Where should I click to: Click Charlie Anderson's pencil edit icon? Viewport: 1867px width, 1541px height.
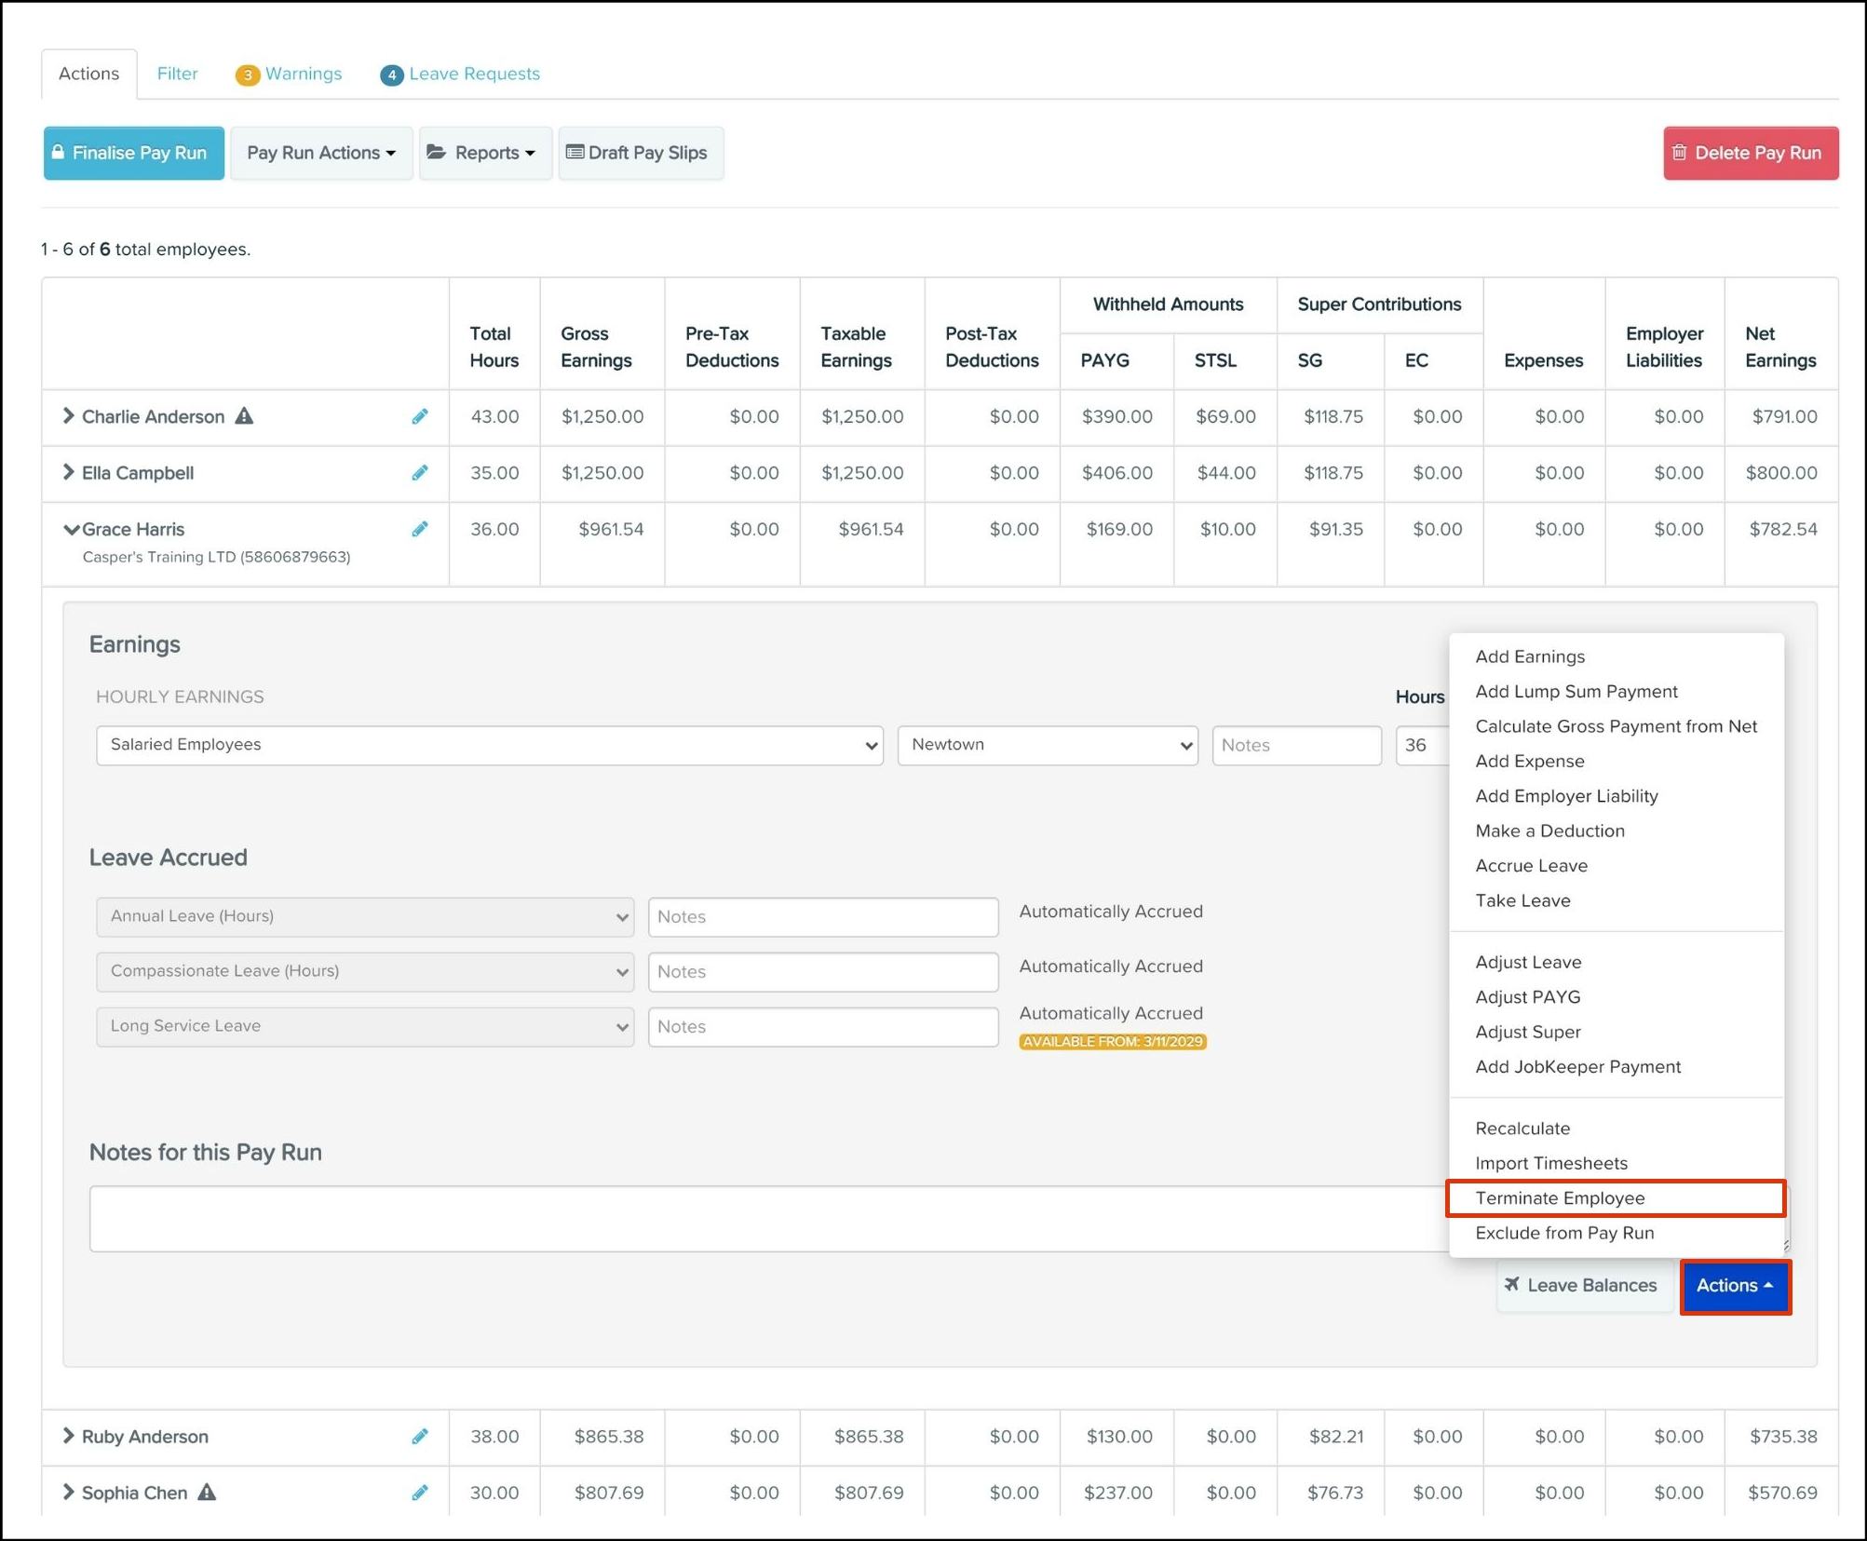tap(420, 416)
